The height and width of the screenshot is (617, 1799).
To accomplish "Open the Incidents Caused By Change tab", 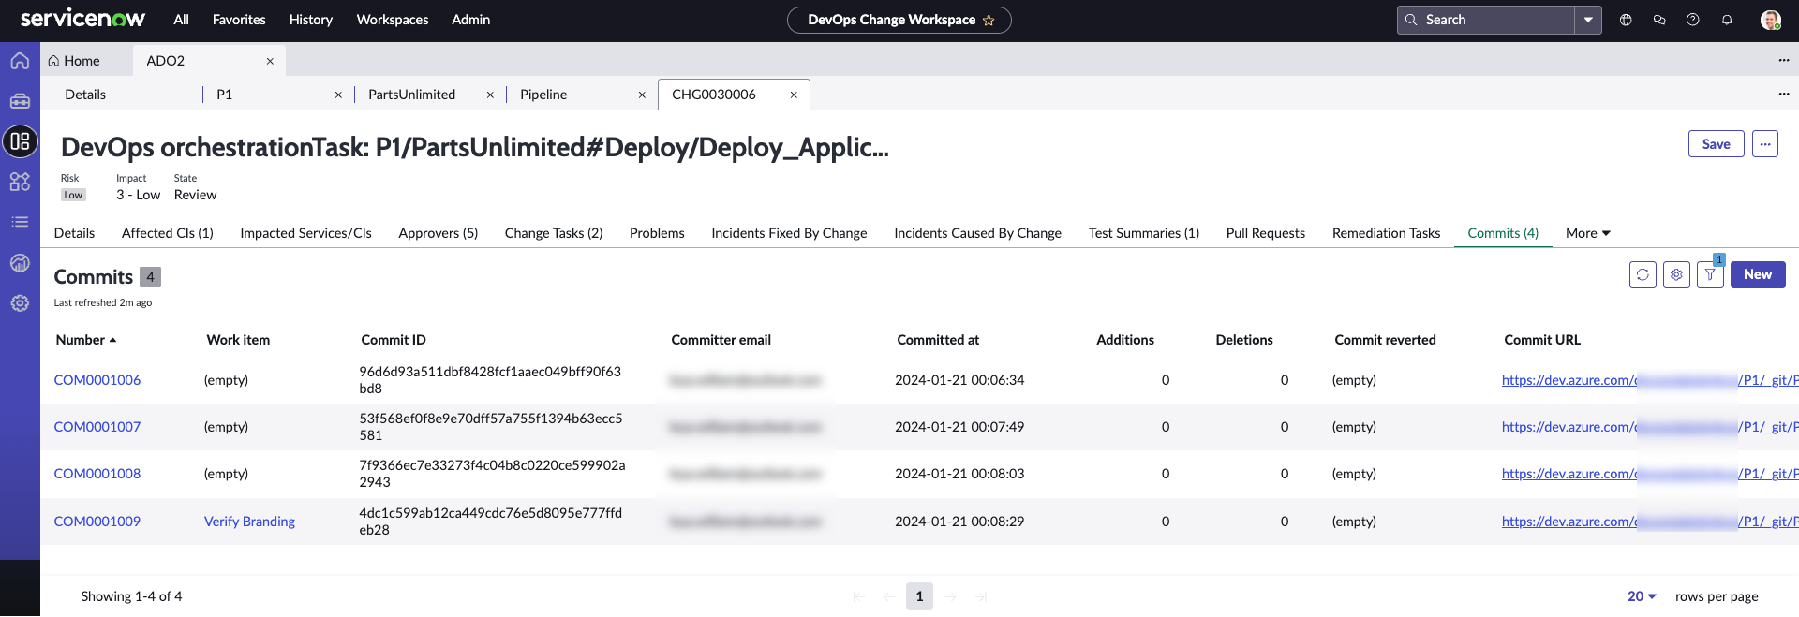I will (978, 233).
